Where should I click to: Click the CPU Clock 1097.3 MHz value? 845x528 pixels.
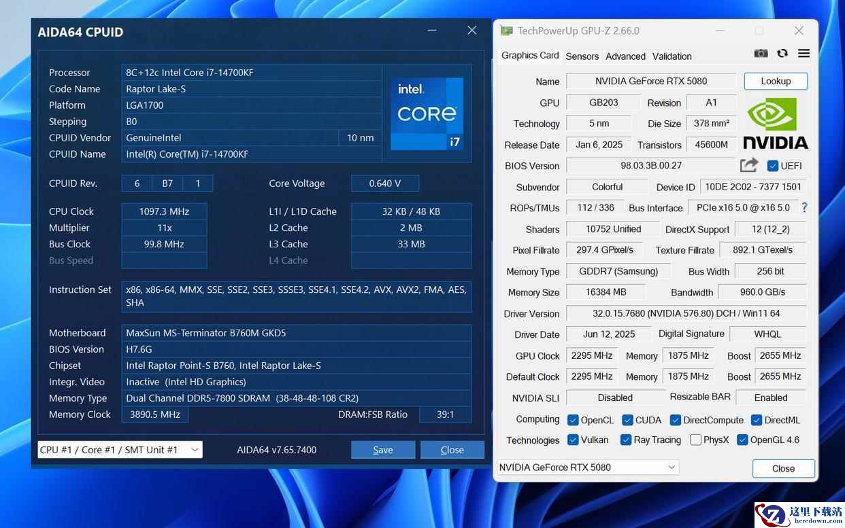[164, 211]
